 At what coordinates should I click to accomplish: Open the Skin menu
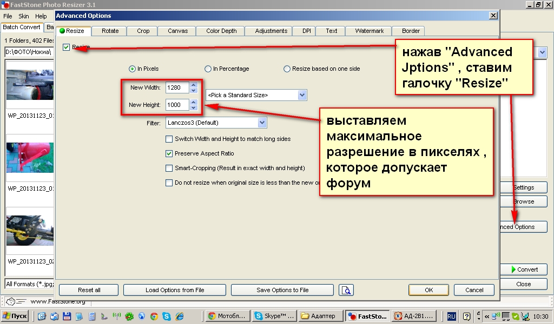24,16
